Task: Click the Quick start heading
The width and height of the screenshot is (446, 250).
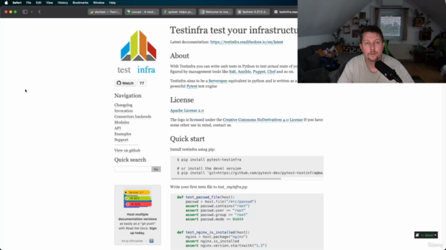Action: 187,139
